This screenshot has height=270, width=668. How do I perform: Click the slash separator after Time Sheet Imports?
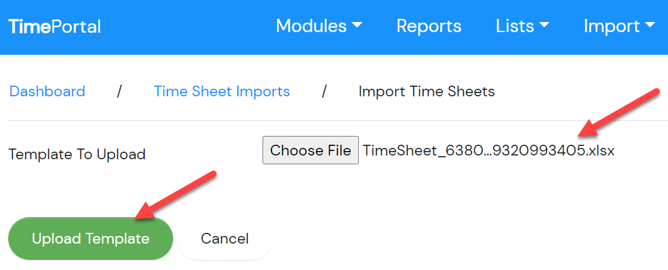coord(325,91)
